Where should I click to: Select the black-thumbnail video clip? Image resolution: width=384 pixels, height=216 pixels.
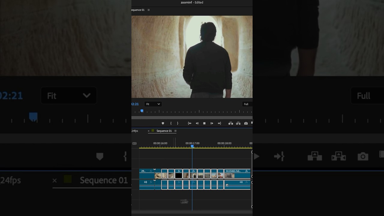pyautogui.click(x=178, y=174)
